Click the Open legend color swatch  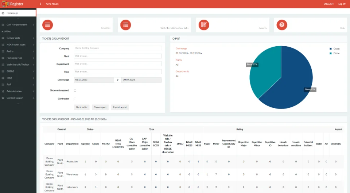coord(331,49)
